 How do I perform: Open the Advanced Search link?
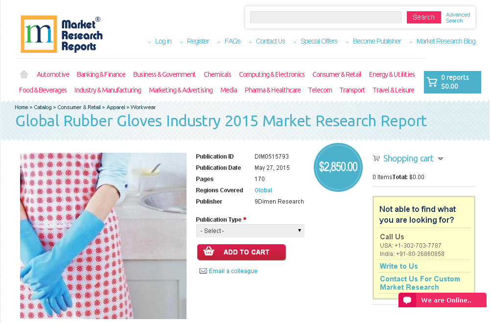(x=458, y=18)
